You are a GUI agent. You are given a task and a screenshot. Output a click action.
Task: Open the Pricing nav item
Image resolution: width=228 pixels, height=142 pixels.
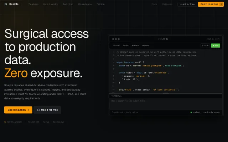click(x=100, y=4)
